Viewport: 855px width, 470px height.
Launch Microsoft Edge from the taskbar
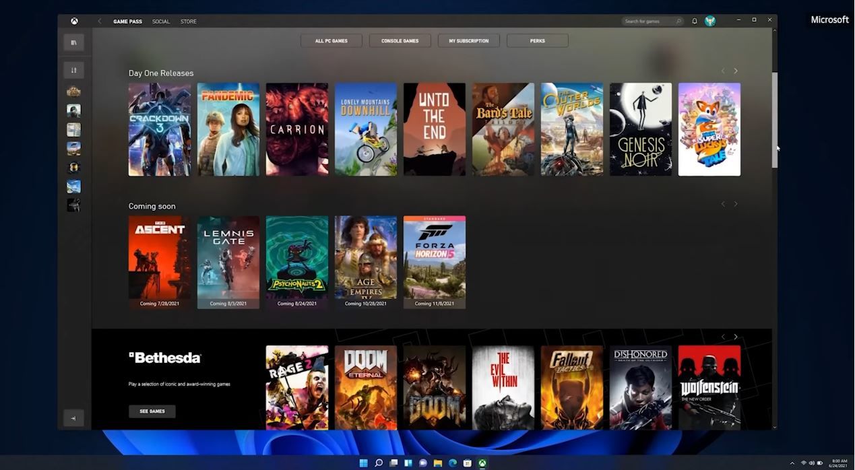click(453, 463)
